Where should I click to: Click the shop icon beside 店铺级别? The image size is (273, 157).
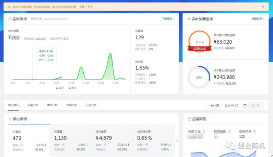coord(189,119)
